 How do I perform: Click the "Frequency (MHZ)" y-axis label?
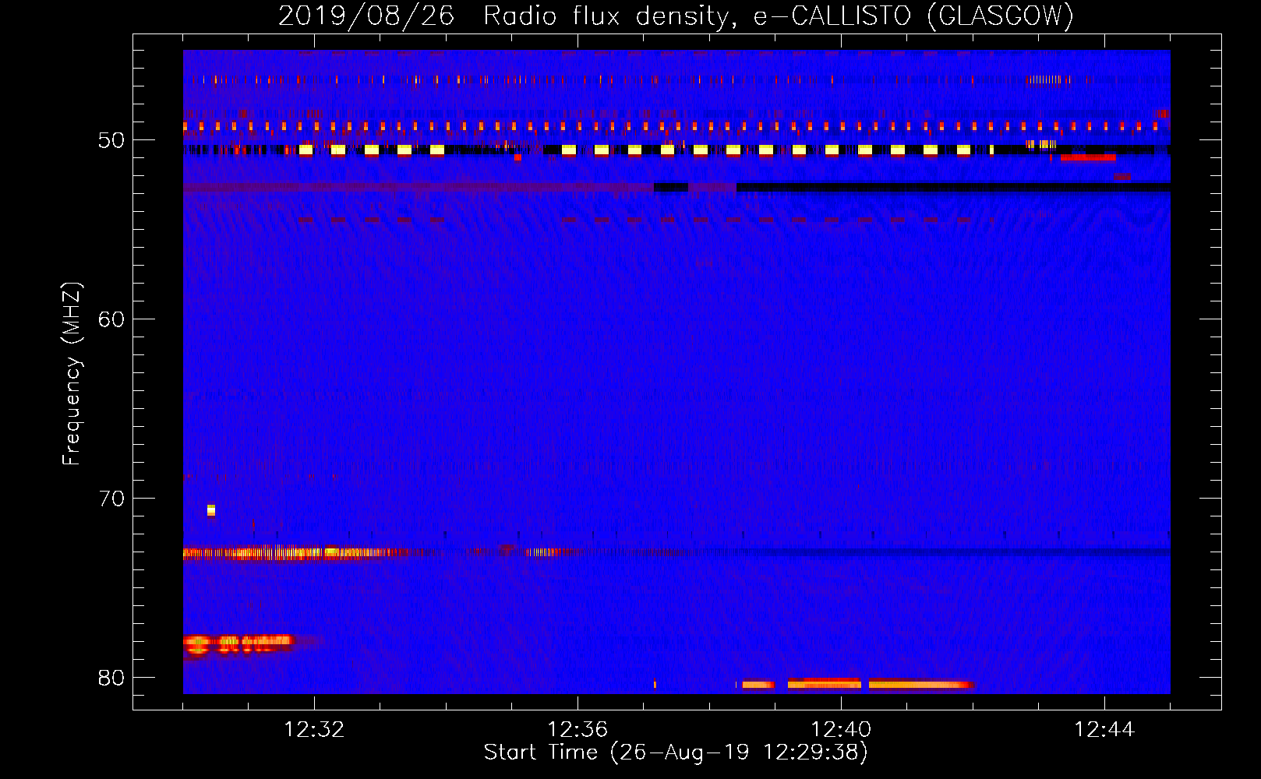[x=71, y=374]
